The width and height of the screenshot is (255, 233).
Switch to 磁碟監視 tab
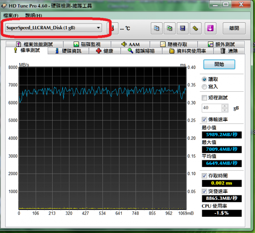tap(87, 44)
